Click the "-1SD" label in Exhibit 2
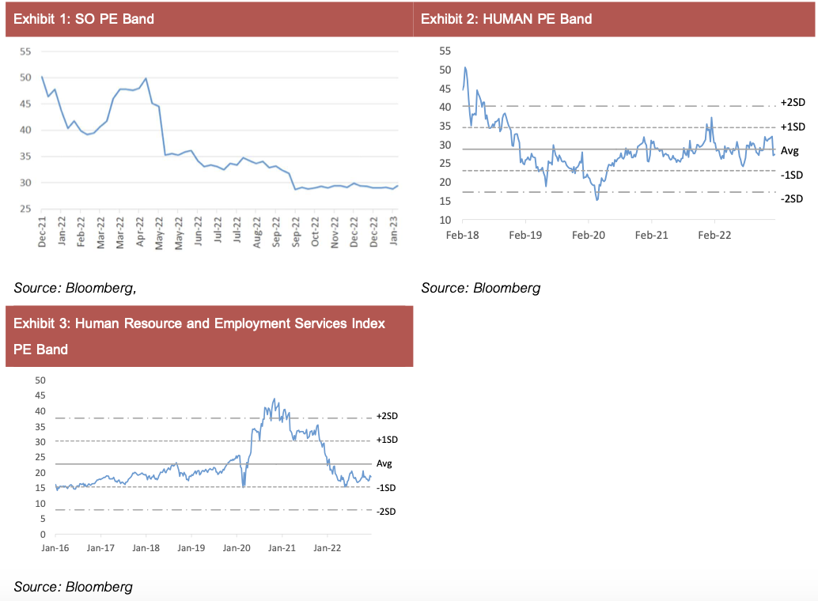 pyautogui.click(x=792, y=176)
